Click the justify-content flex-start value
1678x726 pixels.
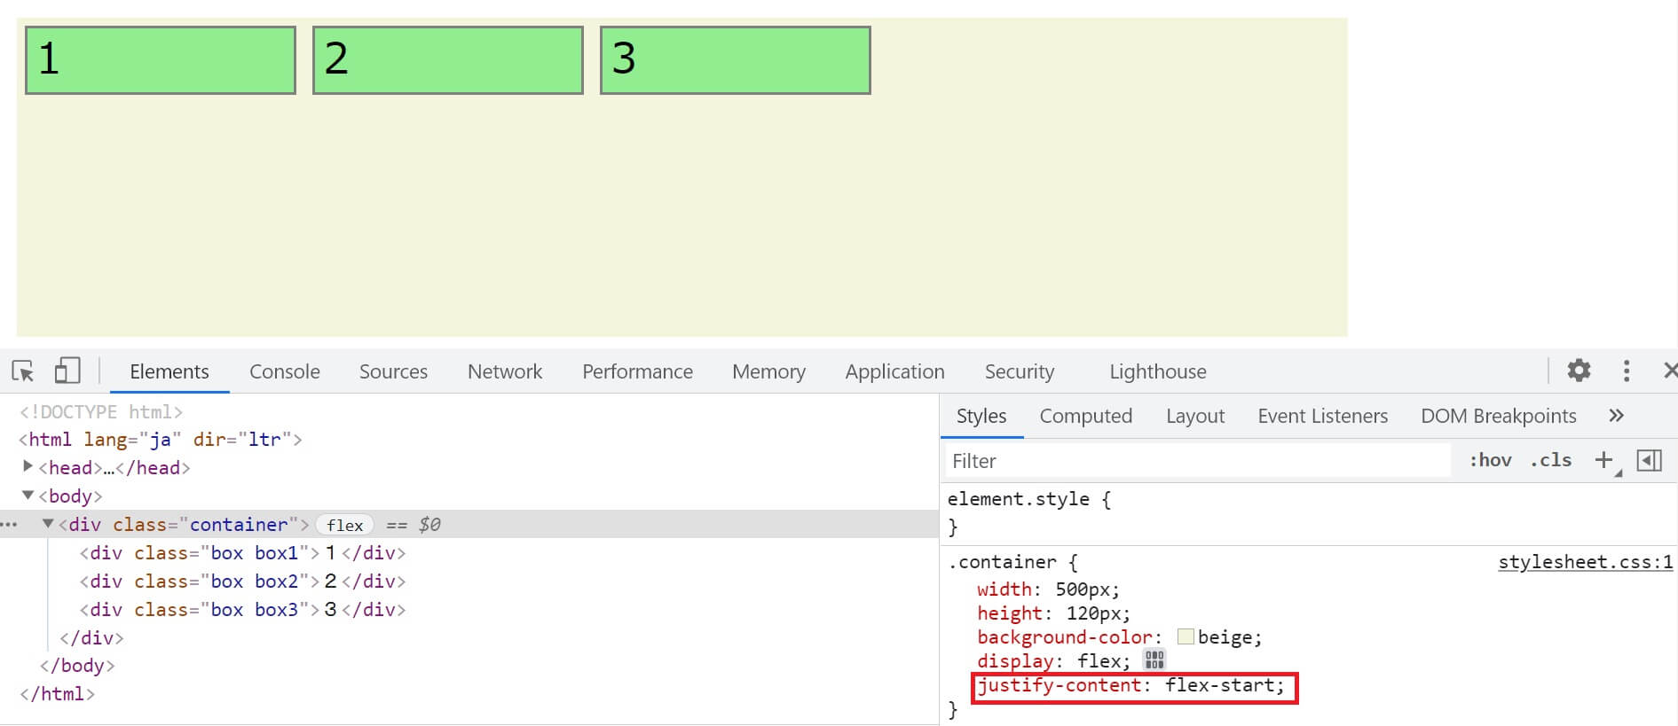pos(1224,685)
